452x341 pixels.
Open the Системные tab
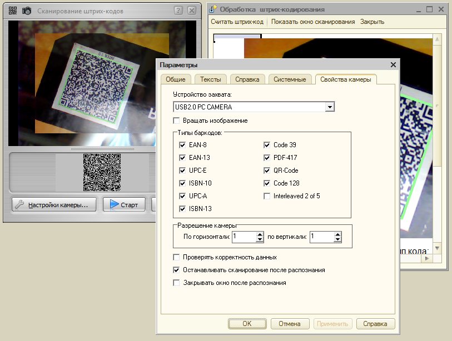point(290,79)
